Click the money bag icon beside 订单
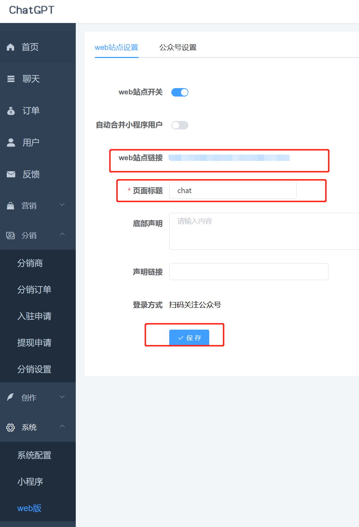Screen dimensions: 359x527 click(11, 111)
